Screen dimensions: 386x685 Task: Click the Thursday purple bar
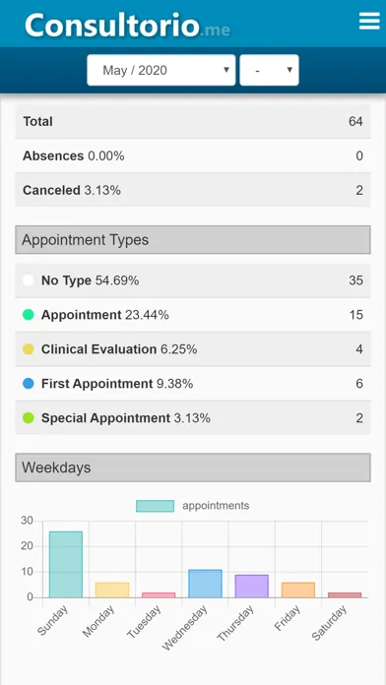(251, 587)
